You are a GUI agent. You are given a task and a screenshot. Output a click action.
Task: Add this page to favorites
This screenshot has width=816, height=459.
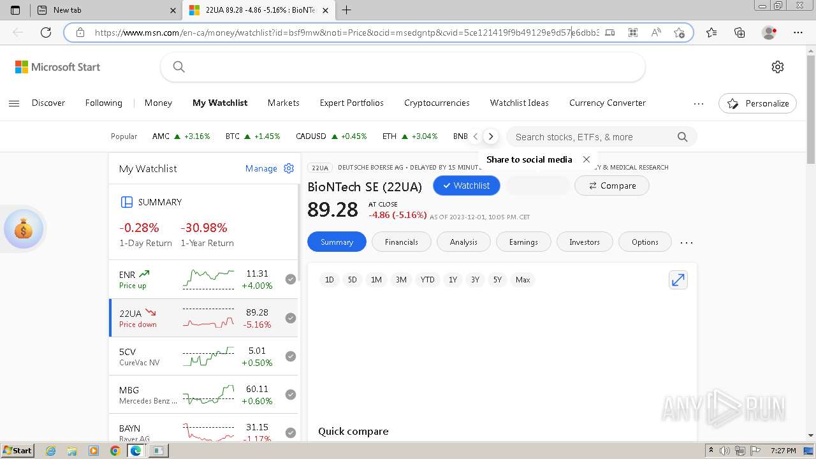(x=679, y=33)
